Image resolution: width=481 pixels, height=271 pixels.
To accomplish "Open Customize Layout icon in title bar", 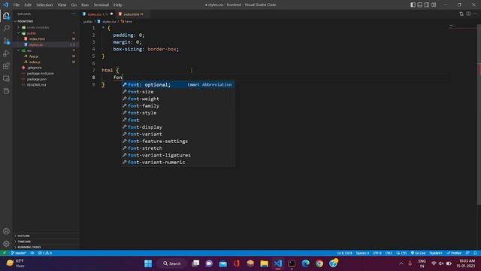I will click(x=434, y=5).
